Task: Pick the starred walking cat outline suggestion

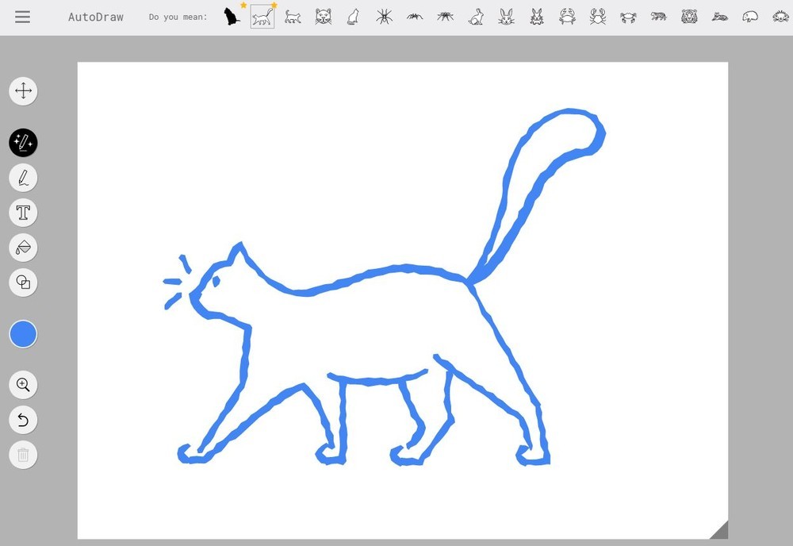Action: pyautogui.click(x=262, y=17)
